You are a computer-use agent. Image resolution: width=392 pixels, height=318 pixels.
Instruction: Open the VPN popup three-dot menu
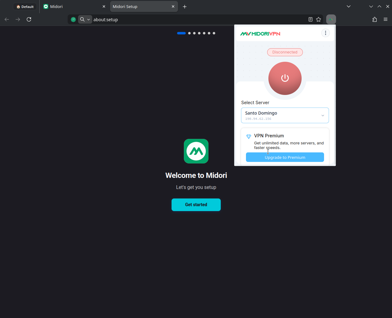click(325, 33)
